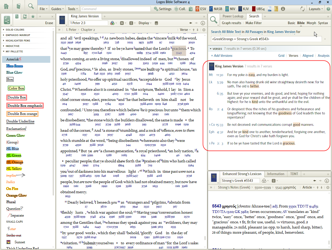The height and width of the screenshot is (250, 332).
Task: Open the search query history dropdown arrow
Action: pyautogui.click(x=325, y=39)
